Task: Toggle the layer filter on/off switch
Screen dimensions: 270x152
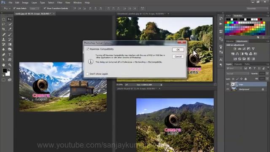Action: (268, 68)
